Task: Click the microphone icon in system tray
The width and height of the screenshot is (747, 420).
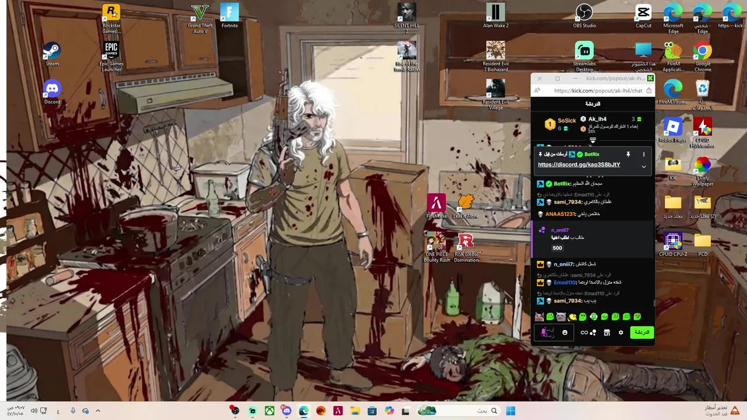Action: (x=73, y=411)
